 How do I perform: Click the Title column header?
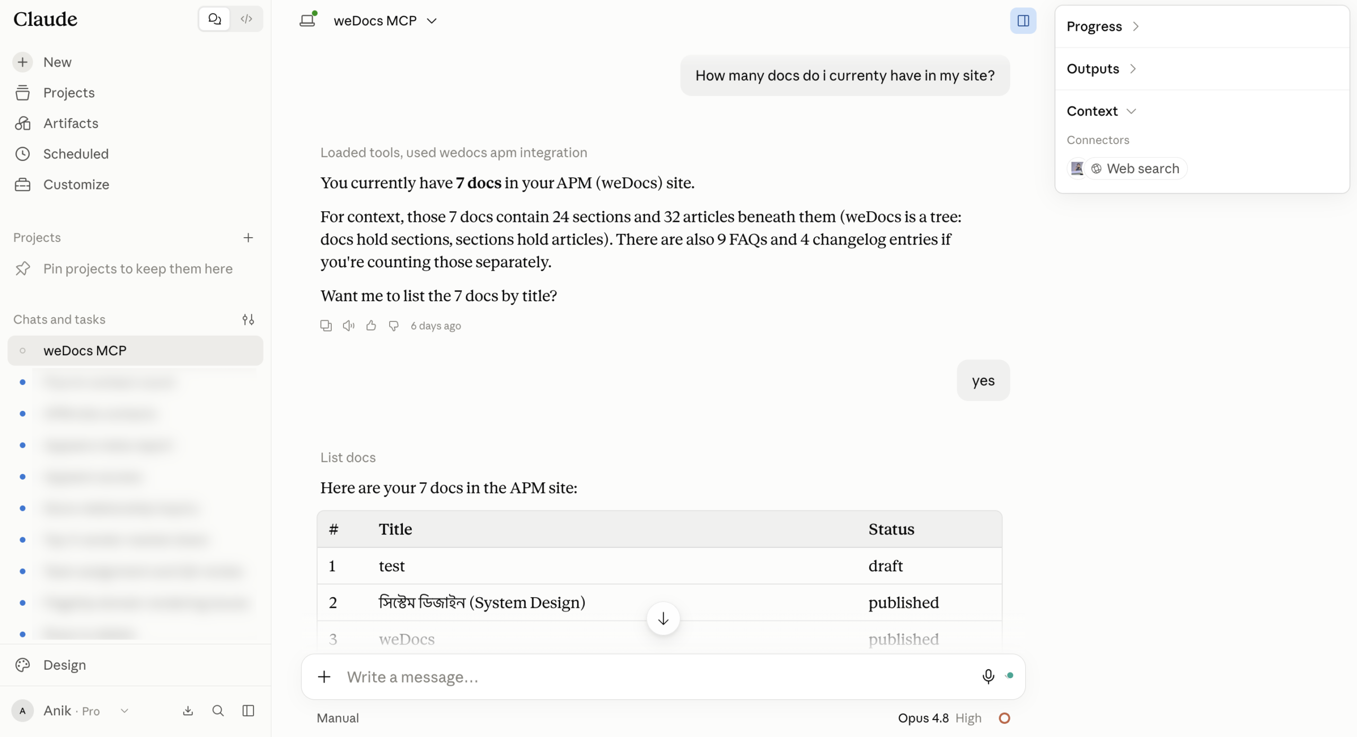point(395,529)
